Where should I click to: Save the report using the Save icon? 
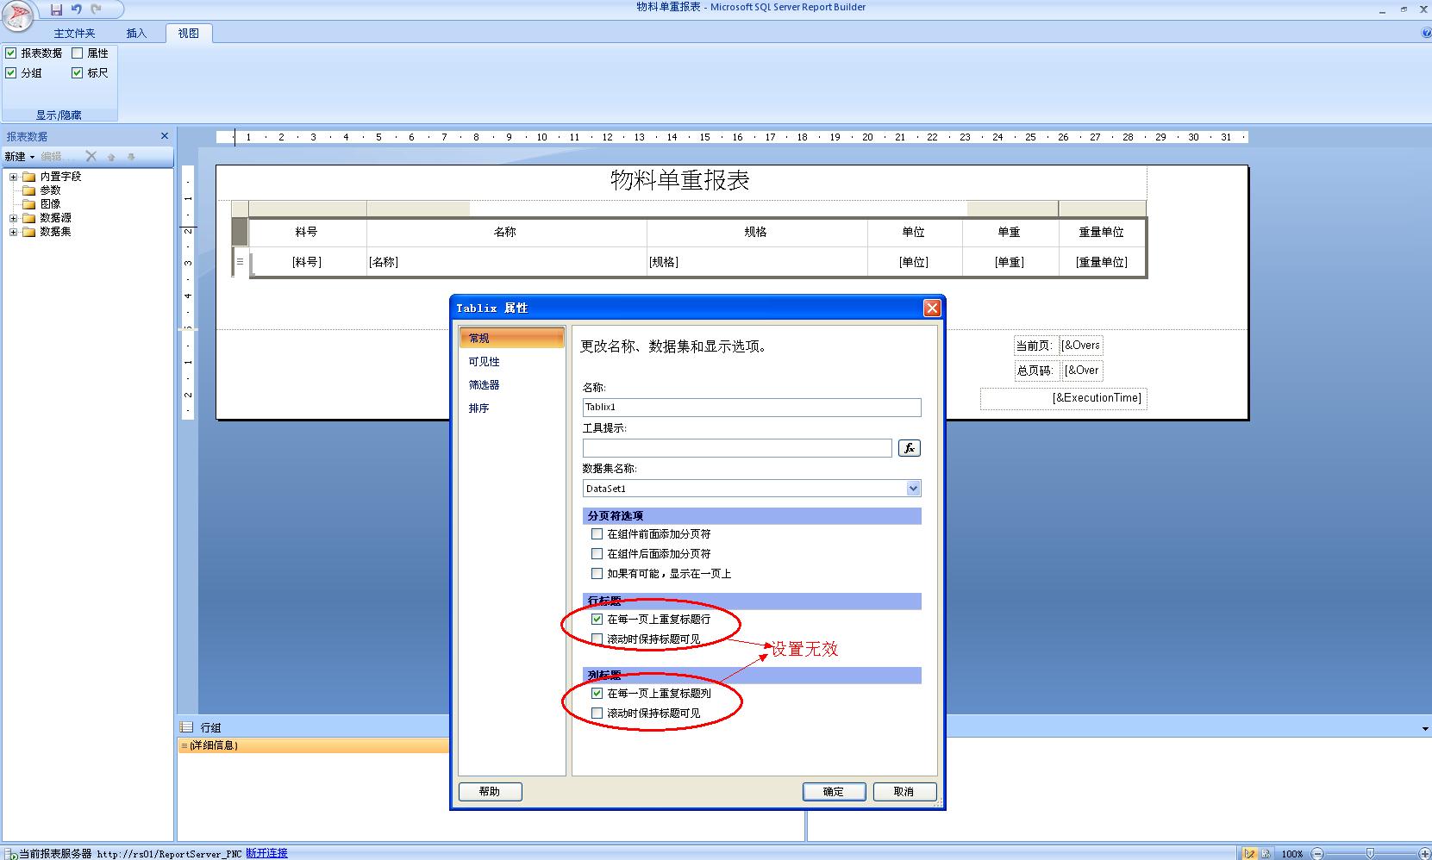[x=57, y=9]
